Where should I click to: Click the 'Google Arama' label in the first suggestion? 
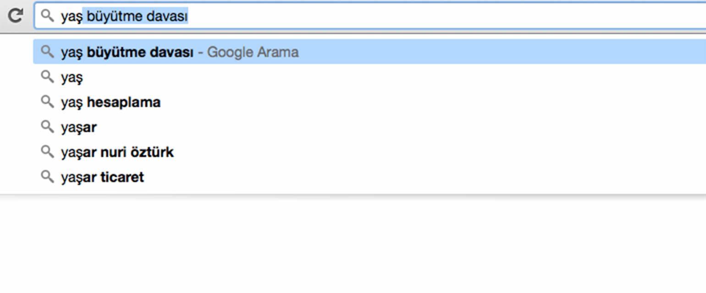pyautogui.click(x=253, y=52)
